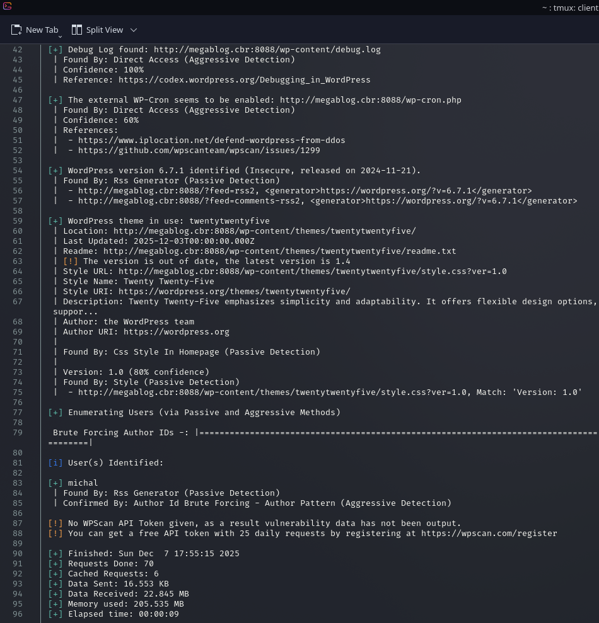This screenshot has height=623, width=599.
Task: Click the Split View panes icon
Action: point(77,30)
